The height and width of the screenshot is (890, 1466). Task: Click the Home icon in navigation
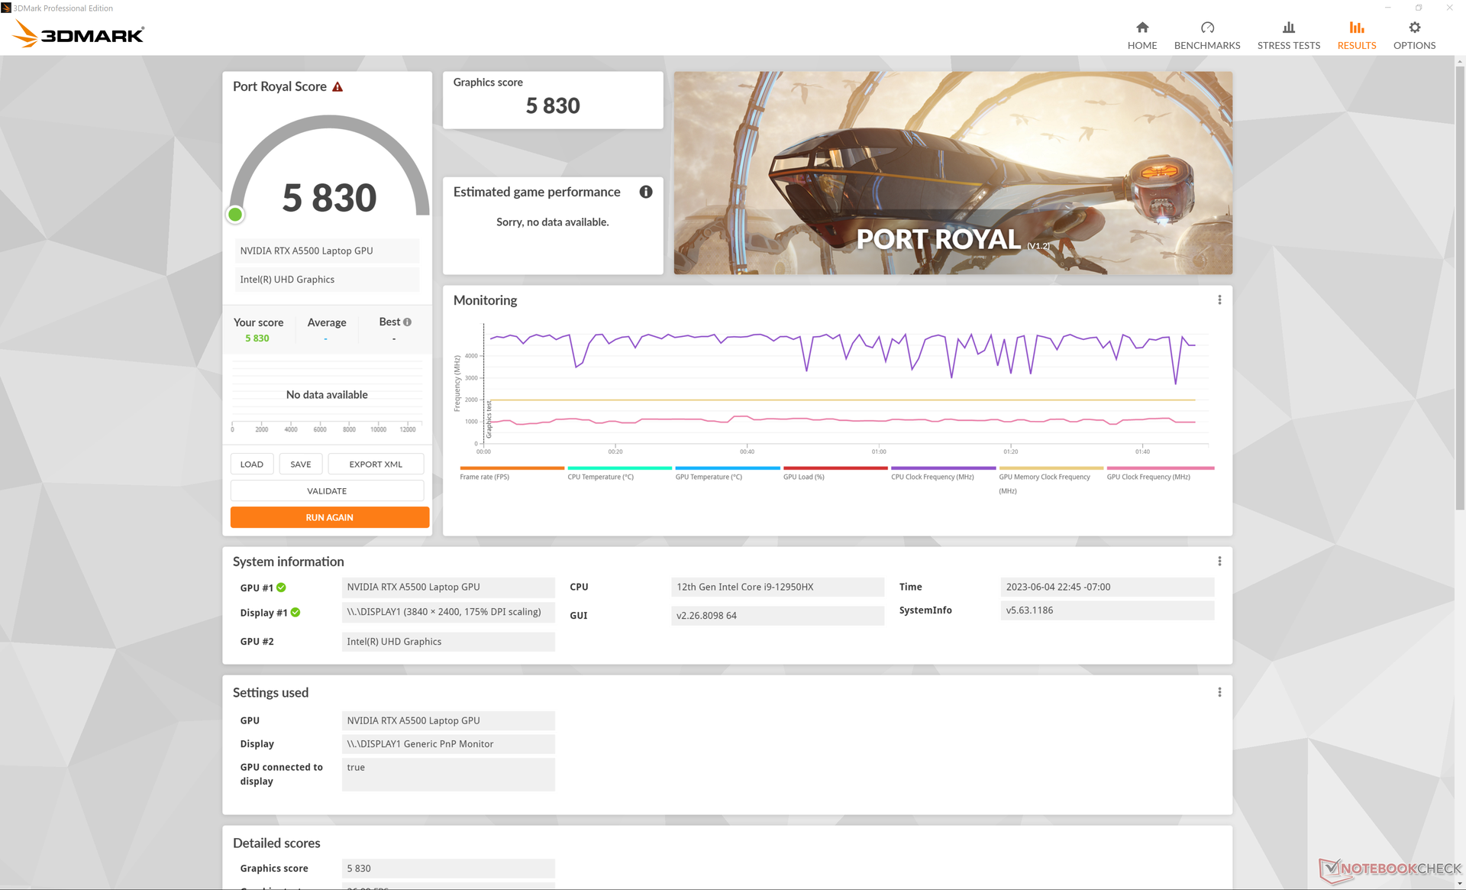pyautogui.click(x=1142, y=28)
